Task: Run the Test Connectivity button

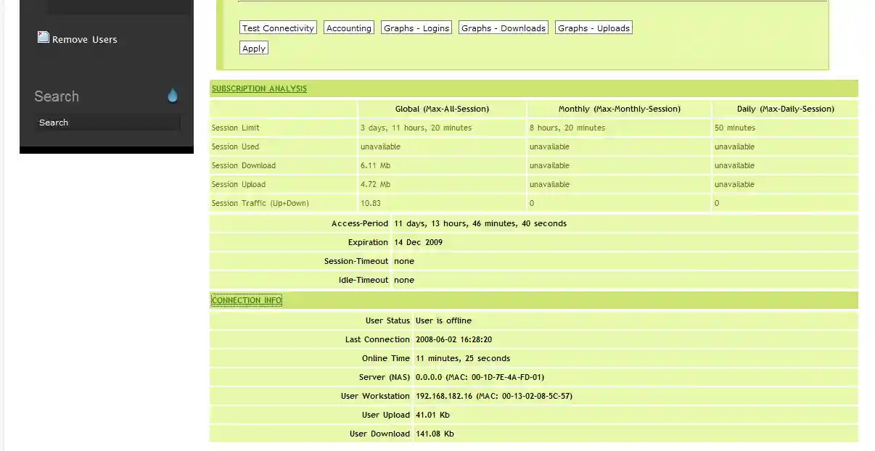Action: (x=278, y=28)
